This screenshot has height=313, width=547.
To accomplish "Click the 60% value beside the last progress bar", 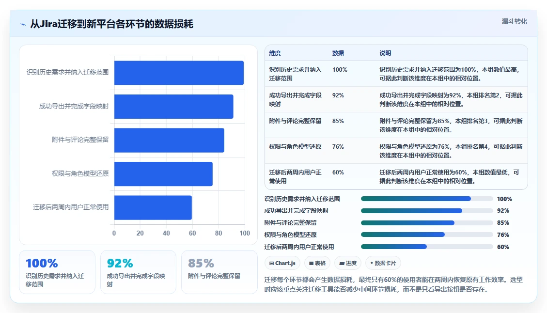I will (x=503, y=247).
